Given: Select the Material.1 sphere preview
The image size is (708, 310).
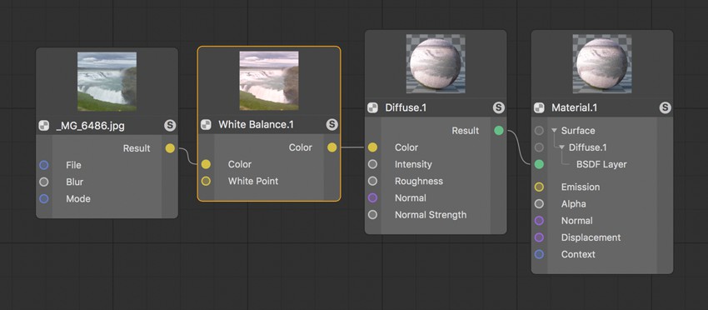Looking at the screenshot, I should click(602, 63).
